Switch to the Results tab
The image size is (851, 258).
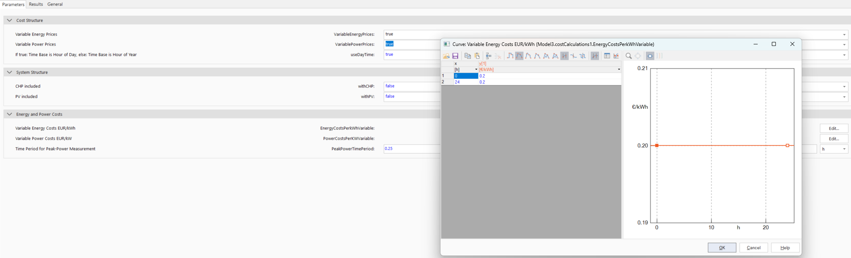click(36, 4)
